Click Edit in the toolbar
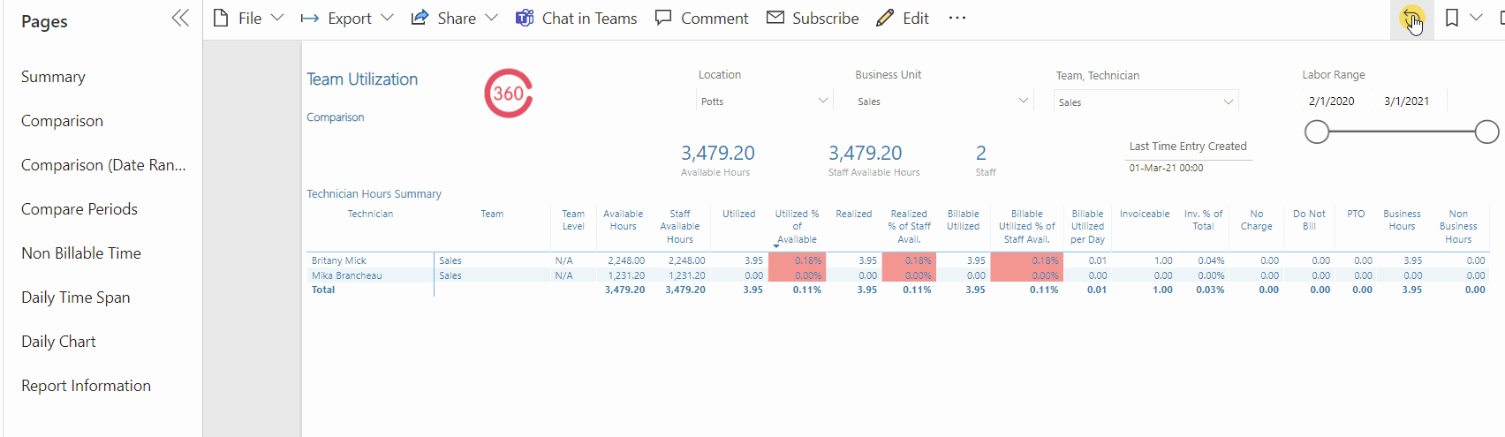Image resolution: width=1505 pixels, height=437 pixels. 903,19
